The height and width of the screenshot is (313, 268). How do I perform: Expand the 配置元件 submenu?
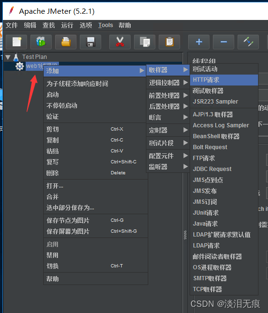tap(168, 156)
